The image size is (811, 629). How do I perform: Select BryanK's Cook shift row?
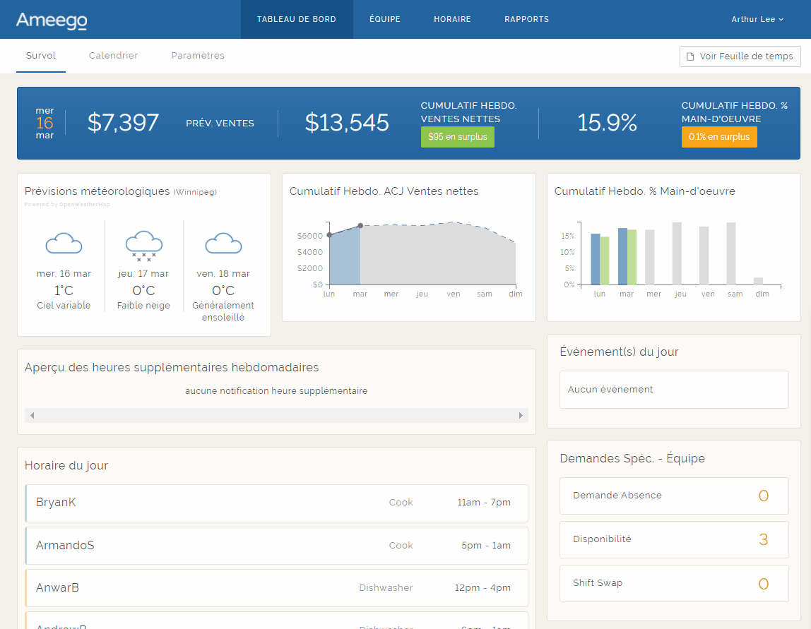(x=276, y=503)
